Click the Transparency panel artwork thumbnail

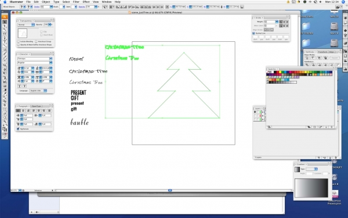click(x=23, y=33)
